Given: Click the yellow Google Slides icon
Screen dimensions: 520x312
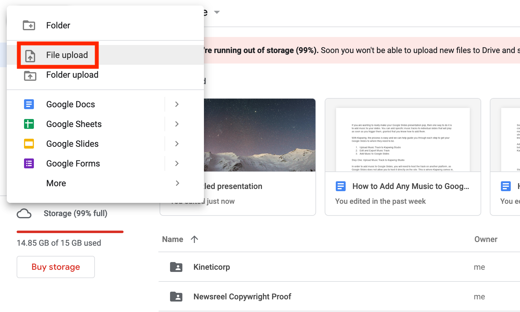Looking at the screenshot, I should click(x=29, y=144).
